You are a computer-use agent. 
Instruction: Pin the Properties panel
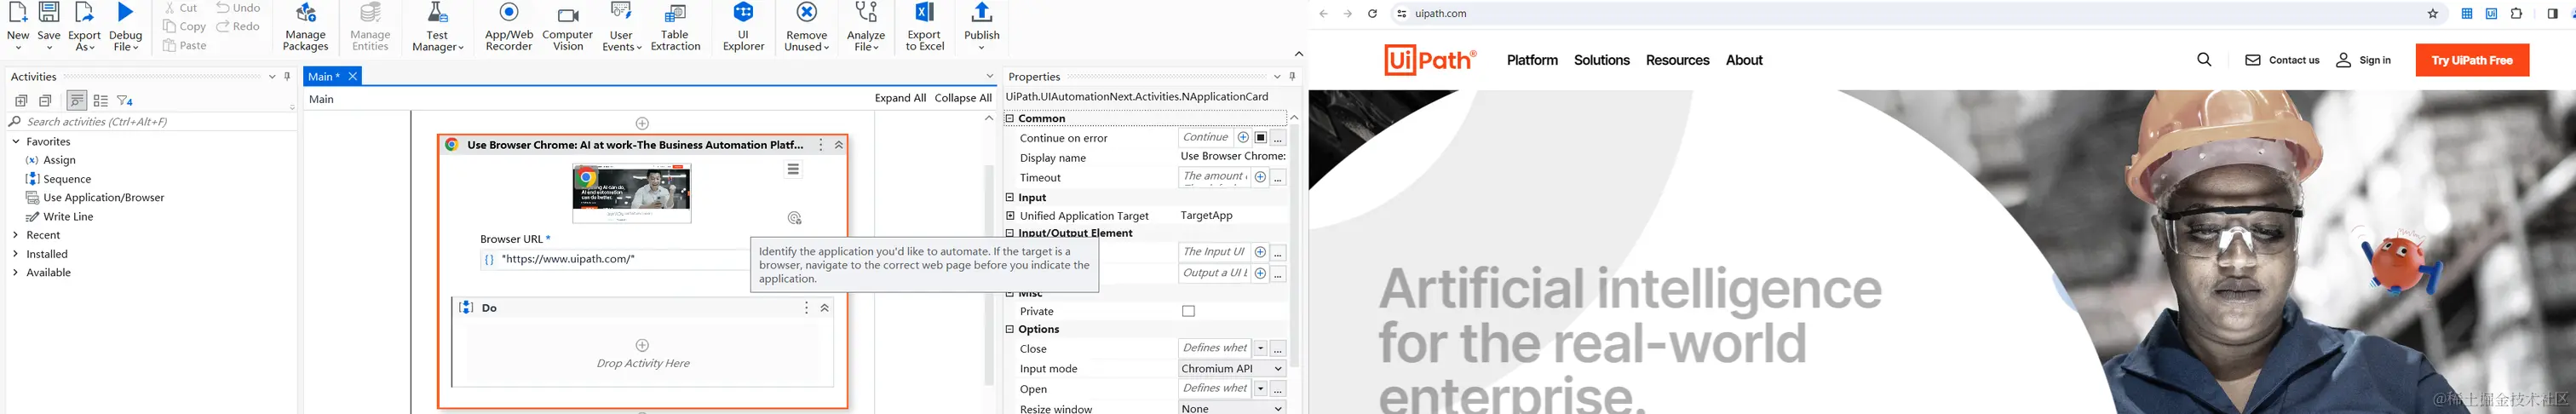[1292, 76]
